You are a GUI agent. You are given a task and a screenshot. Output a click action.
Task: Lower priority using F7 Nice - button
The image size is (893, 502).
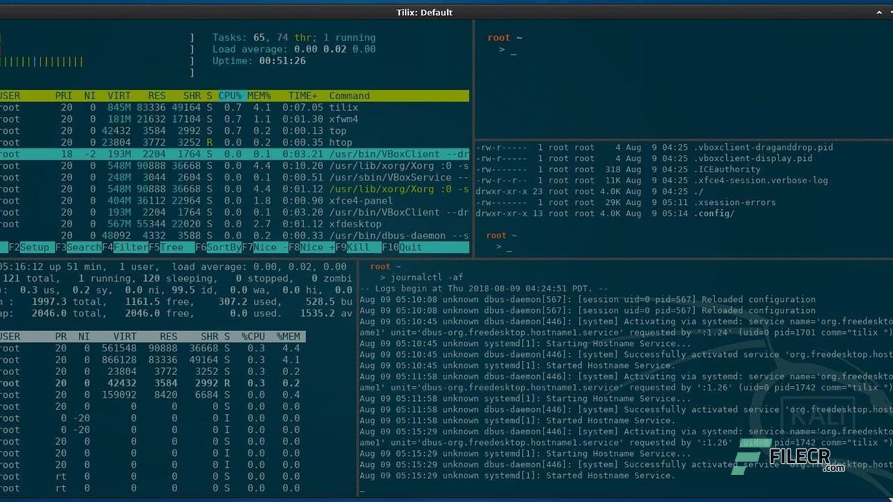(x=265, y=248)
